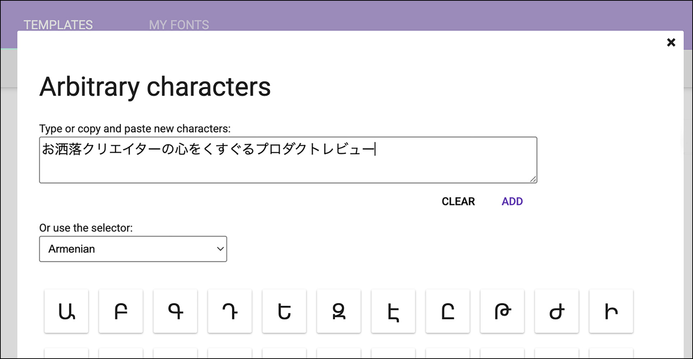Click ADD to add typed characters

(512, 201)
